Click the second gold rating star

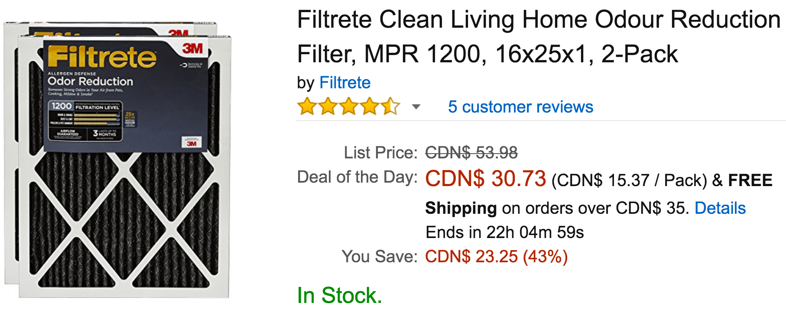coord(328,106)
